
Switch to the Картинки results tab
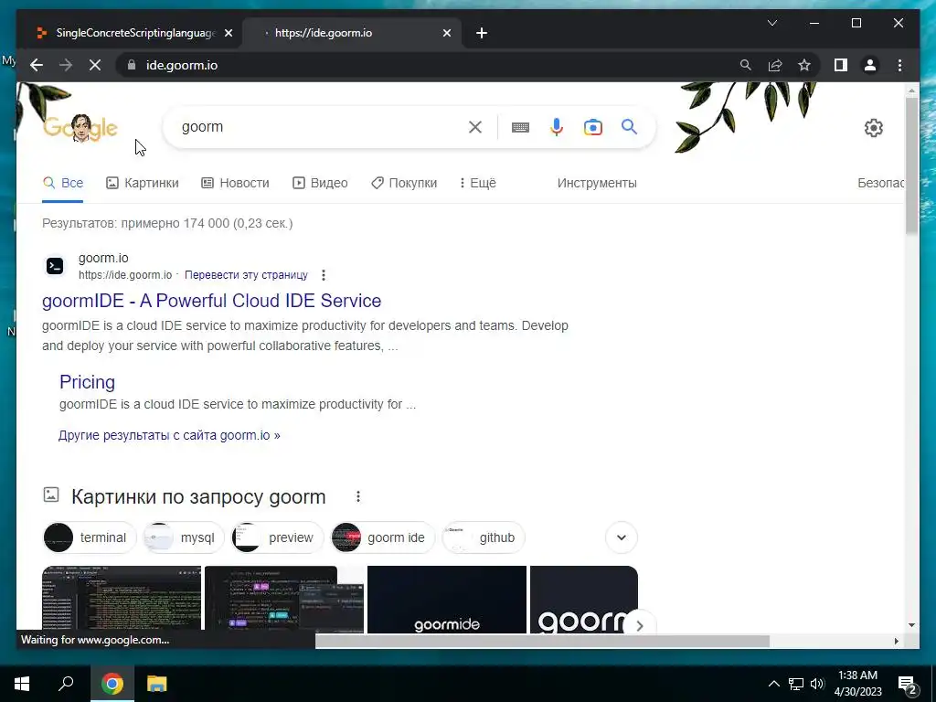(x=142, y=183)
